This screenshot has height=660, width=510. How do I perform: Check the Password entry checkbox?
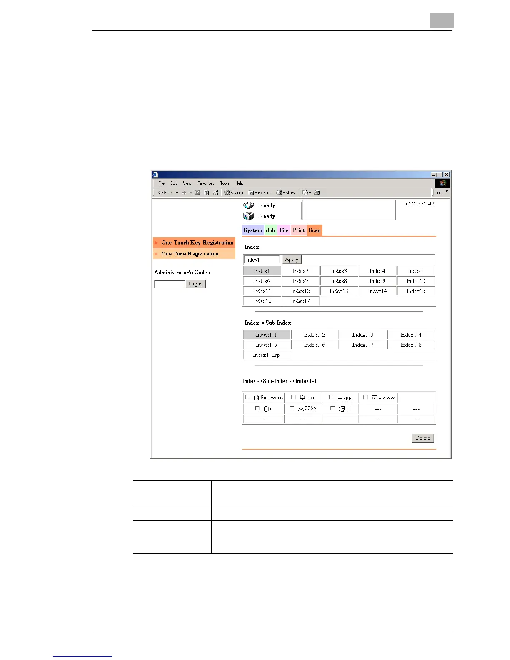[248, 397]
